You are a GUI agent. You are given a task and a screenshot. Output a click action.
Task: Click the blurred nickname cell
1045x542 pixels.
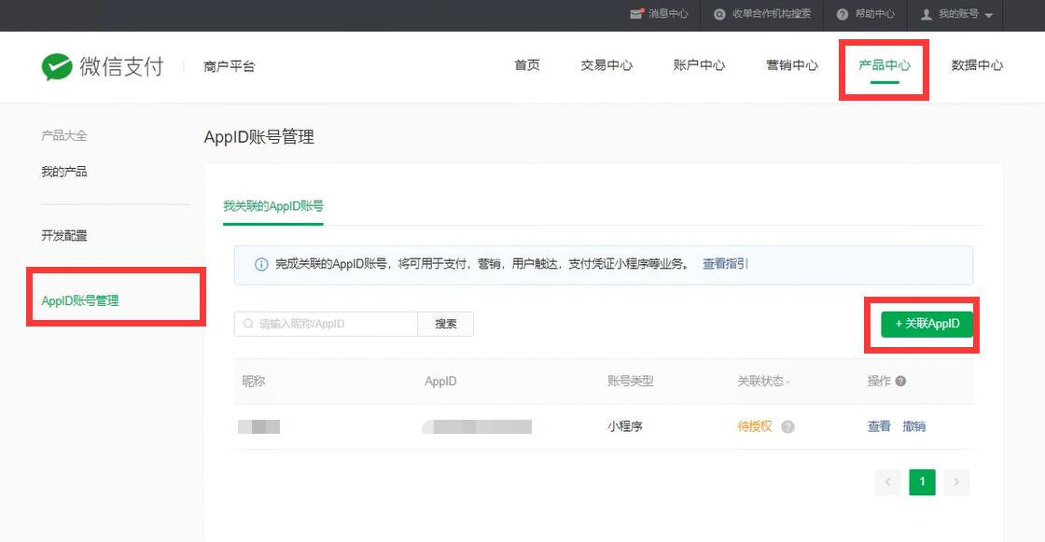(258, 426)
